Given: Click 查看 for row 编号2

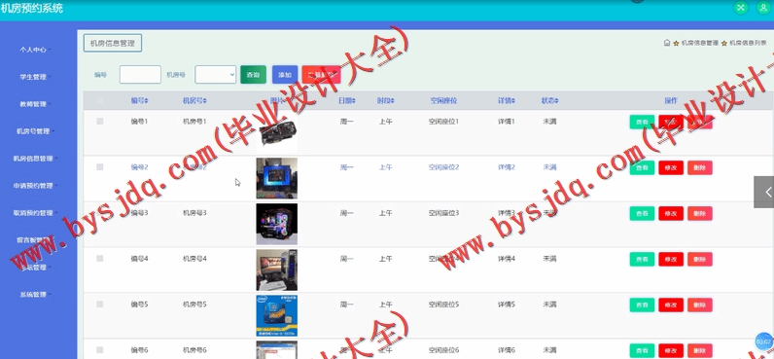Looking at the screenshot, I should click(x=642, y=168).
